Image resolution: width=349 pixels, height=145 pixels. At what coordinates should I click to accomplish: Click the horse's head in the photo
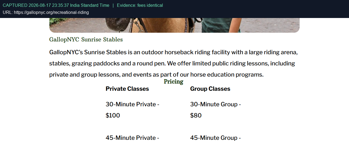pyautogui.click(x=117, y=25)
